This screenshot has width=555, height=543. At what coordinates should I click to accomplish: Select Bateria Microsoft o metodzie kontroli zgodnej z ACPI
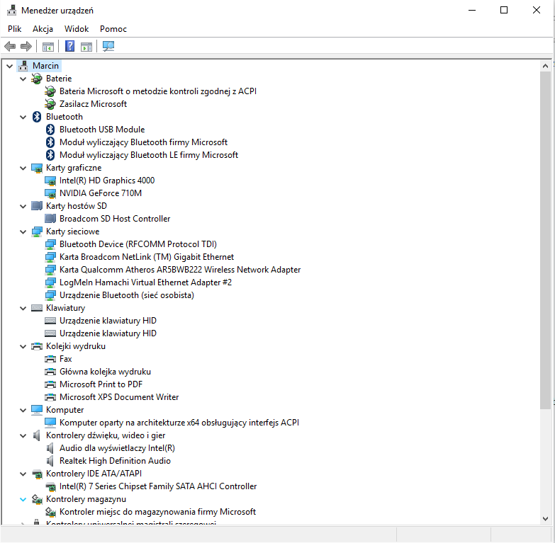tap(158, 91)
